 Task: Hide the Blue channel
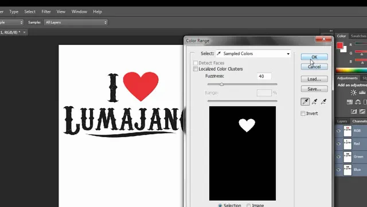[338, 170]
